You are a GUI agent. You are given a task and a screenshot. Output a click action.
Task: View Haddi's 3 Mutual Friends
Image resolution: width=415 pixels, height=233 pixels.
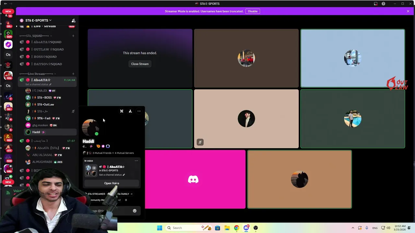[102, 153]
